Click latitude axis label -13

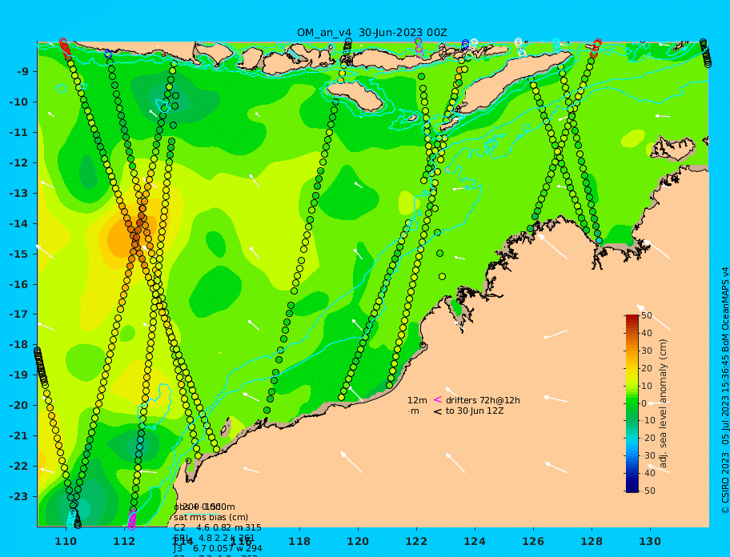(x=18, y=193)
